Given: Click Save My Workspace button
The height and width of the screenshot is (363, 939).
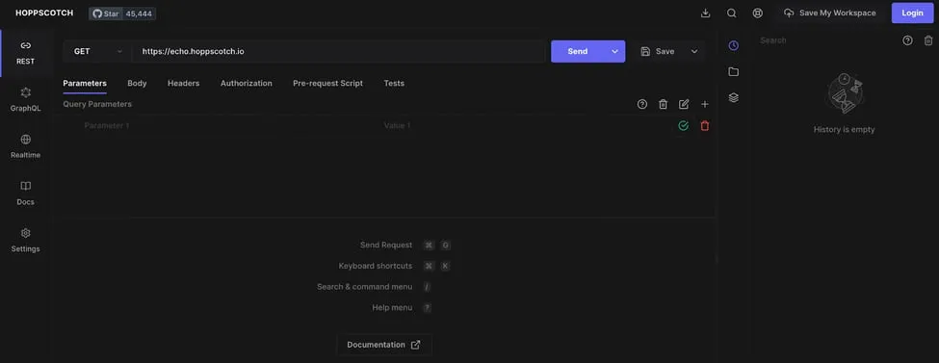Looking at the screenshot, I should pyautogui.click(x=830, y=13).
